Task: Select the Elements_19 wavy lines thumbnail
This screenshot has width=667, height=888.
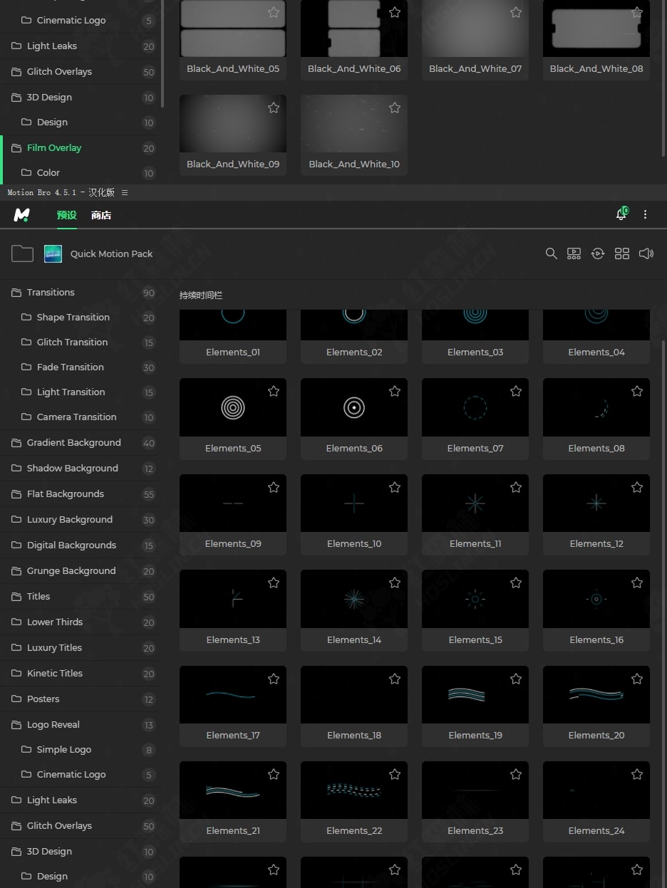Action: tap(475, 694)
